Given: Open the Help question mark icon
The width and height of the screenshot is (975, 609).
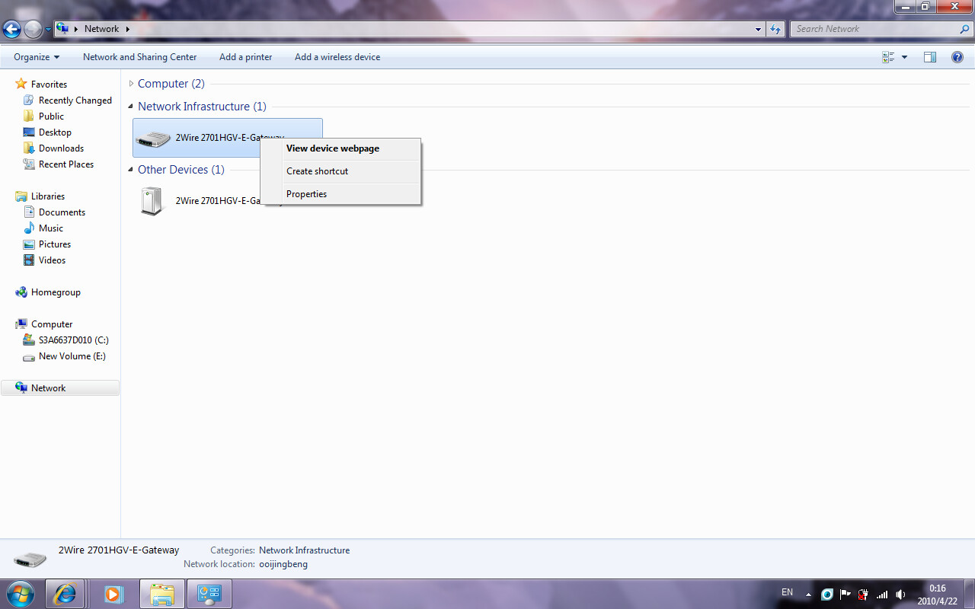Looking at the screenshot, I should coord(957,57).
